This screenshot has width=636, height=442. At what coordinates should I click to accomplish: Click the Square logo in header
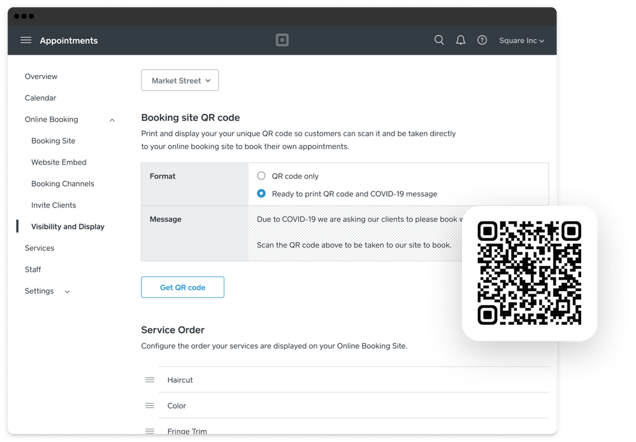(282, 40)
